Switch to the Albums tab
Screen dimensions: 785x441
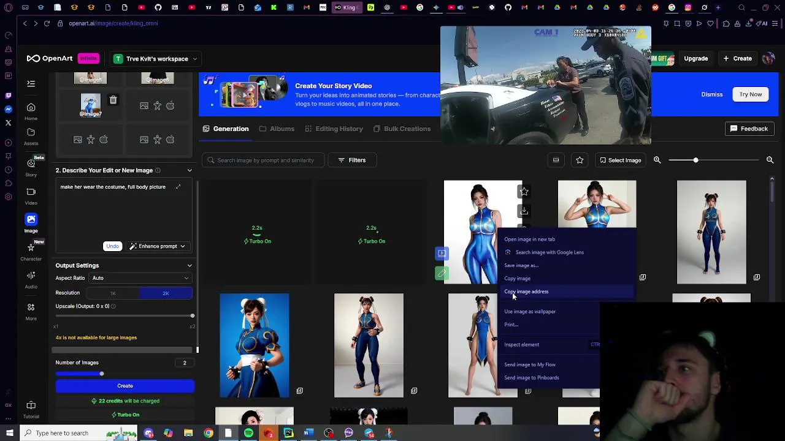(277, 129)
